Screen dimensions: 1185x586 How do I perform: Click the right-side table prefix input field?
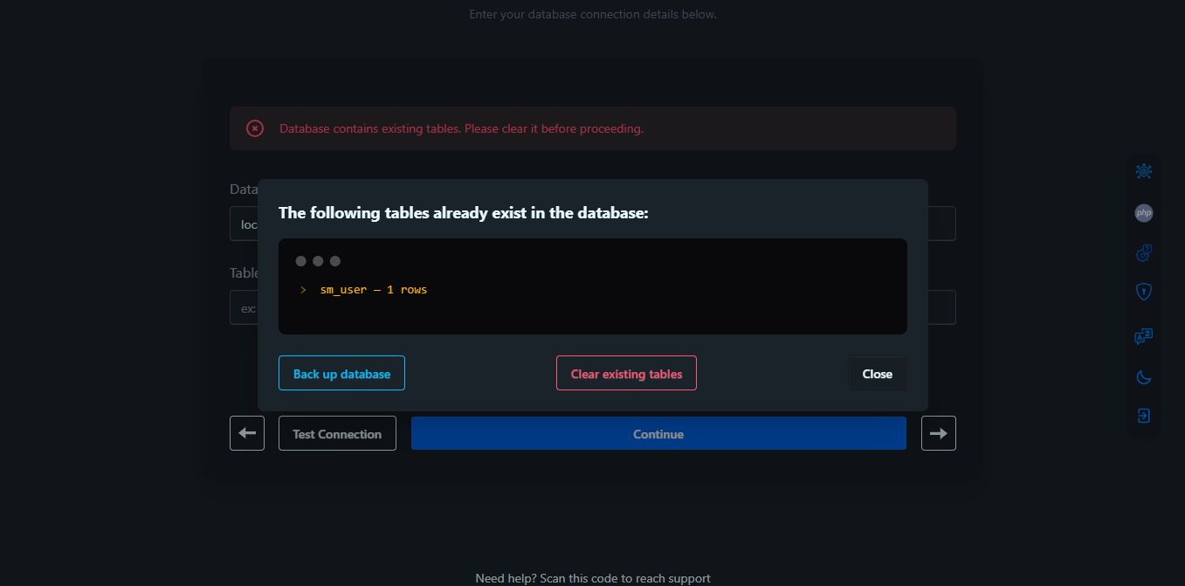click(x=941, y=307)
